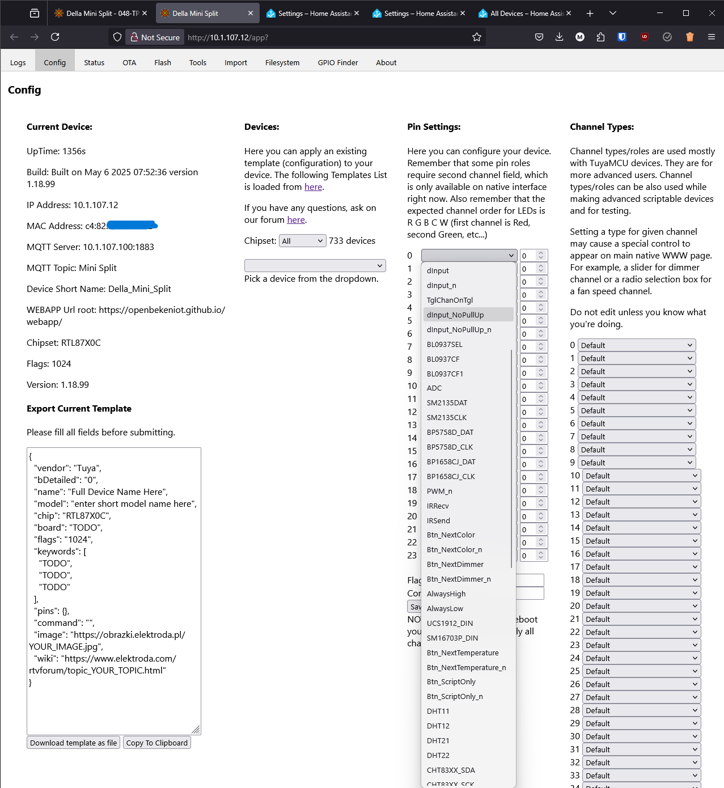Screen dimensions: 724x788
Task: Click pin 1 channel number field
Action: pyautogui.click(x=534, y=269)
